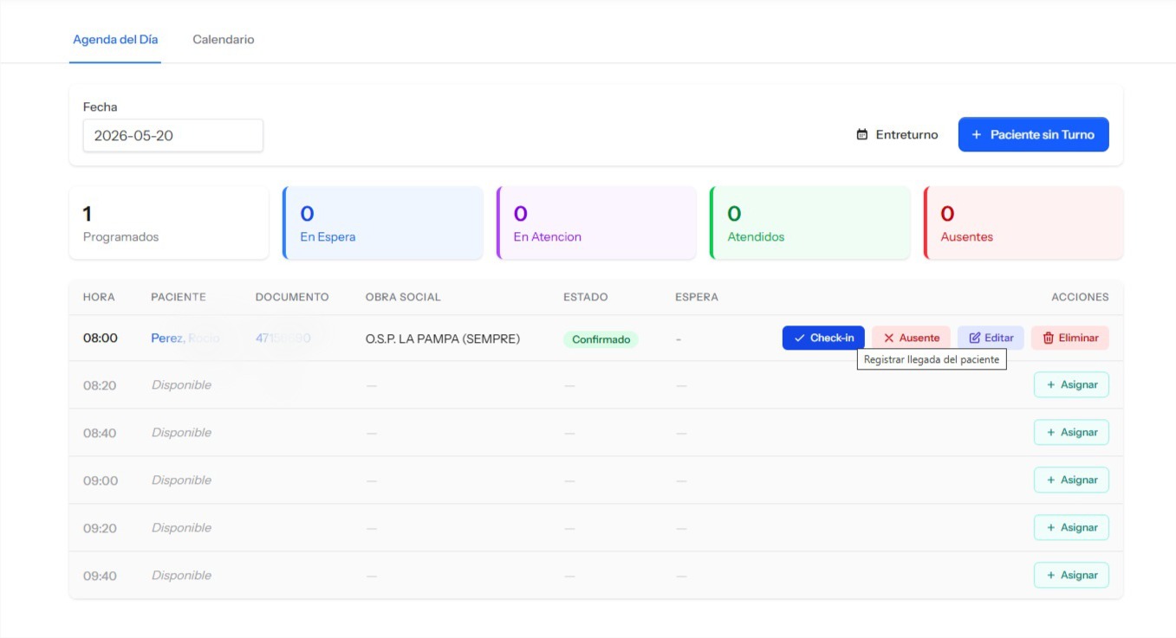Click the Atendidos counter card
Viewport: 1176px width, 638px height.
click(x=810, y=223)
